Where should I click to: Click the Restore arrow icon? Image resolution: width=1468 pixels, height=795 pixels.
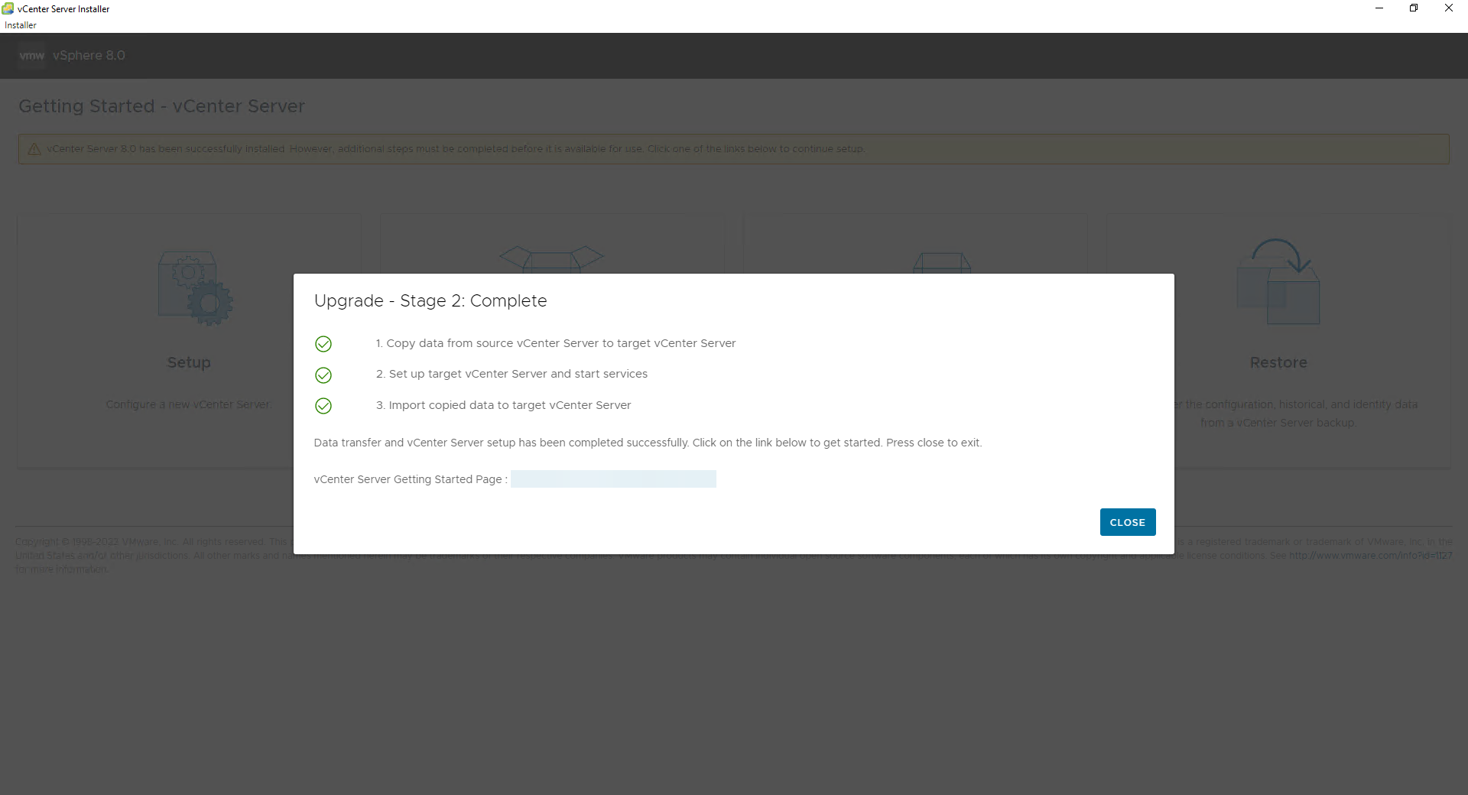[x=1278, y=281]
